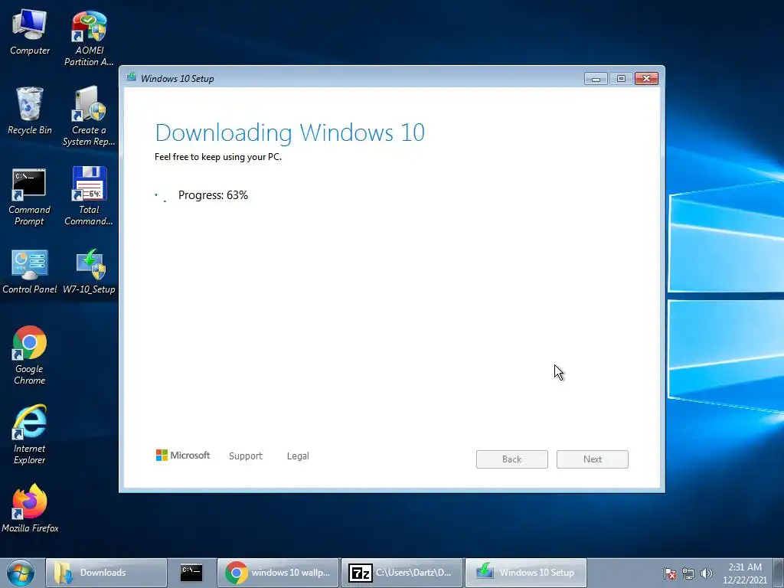Click the Support link in Setup
784x588 pixels.
coord(246,456)
